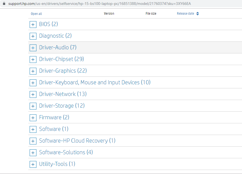Expand Driver-Network (13) plus icon
The width and height of the screenshot is (242, 174).
tap(33, 95)
